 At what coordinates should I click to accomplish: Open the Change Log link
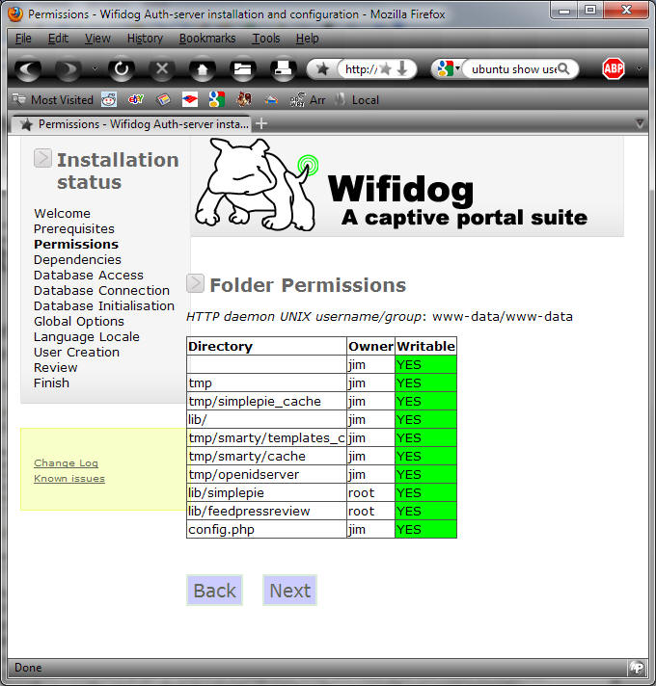pos(67,462)
